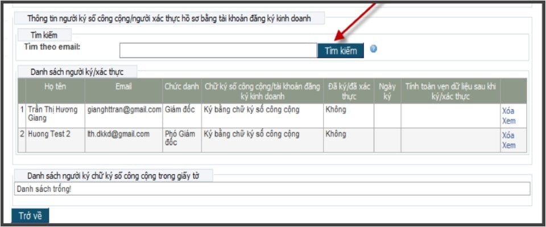Click Xóa link for Huong Test 2
Screen dimensions: 546x227
pyautogui.click(x=508, y=135)
